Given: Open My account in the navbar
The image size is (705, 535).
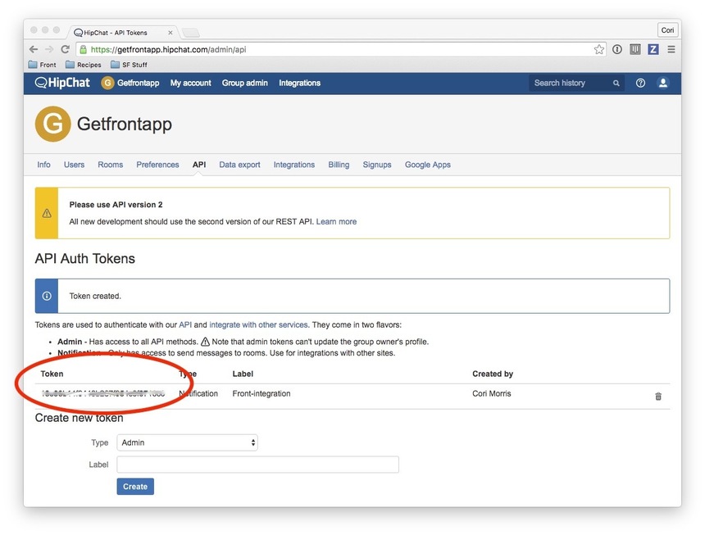Looking at the screenshot, I should point(191,83).
